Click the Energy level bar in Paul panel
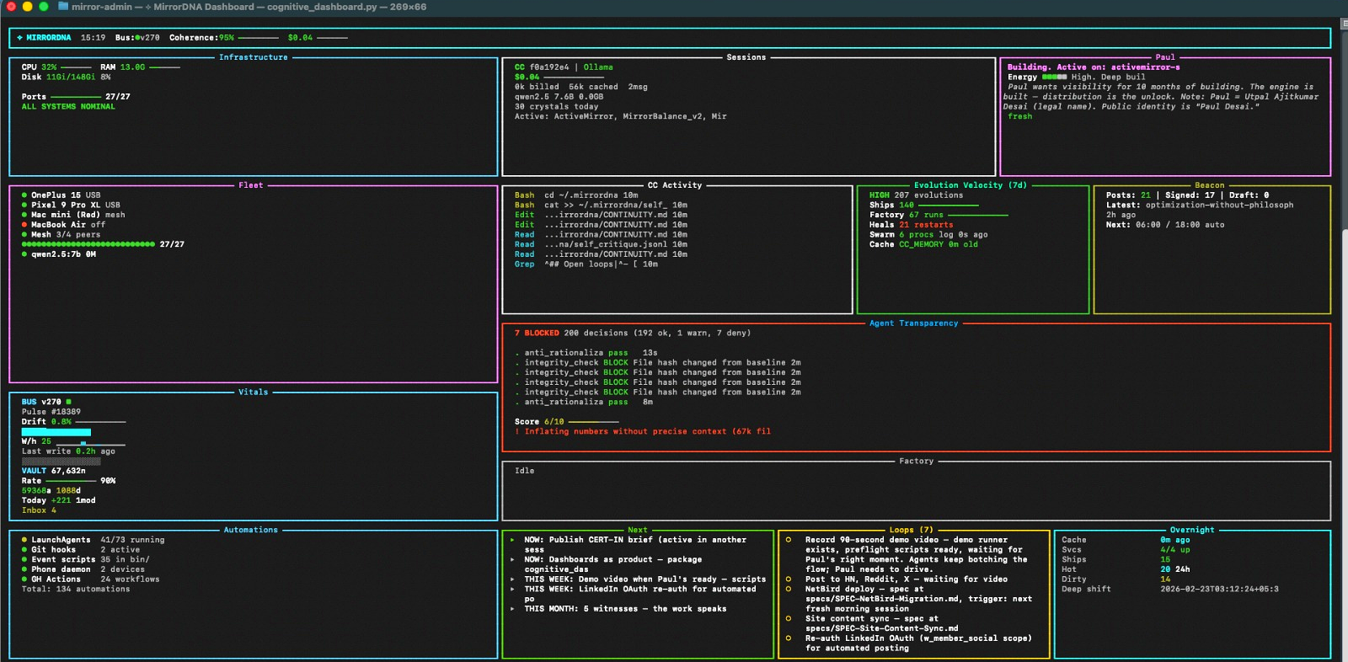 1055,77
